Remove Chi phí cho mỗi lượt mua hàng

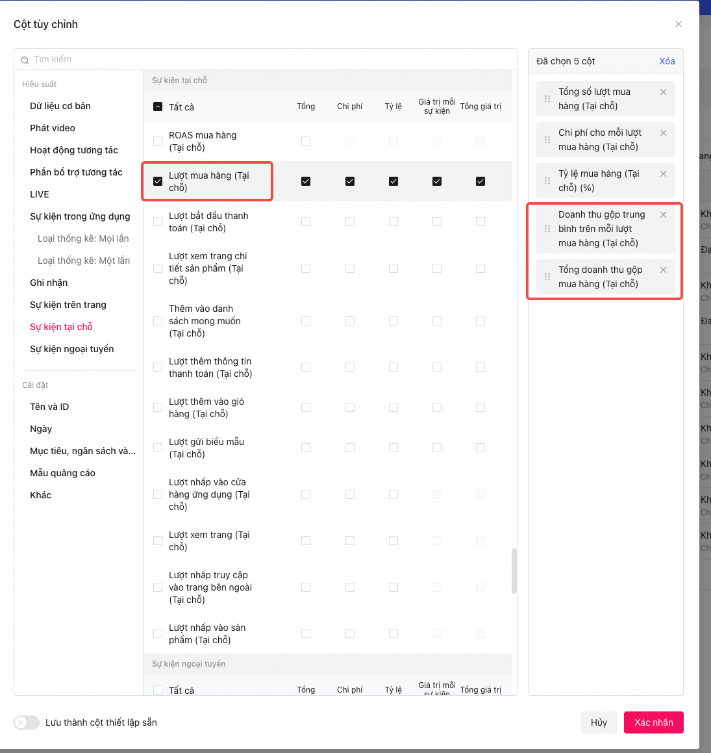663,133
